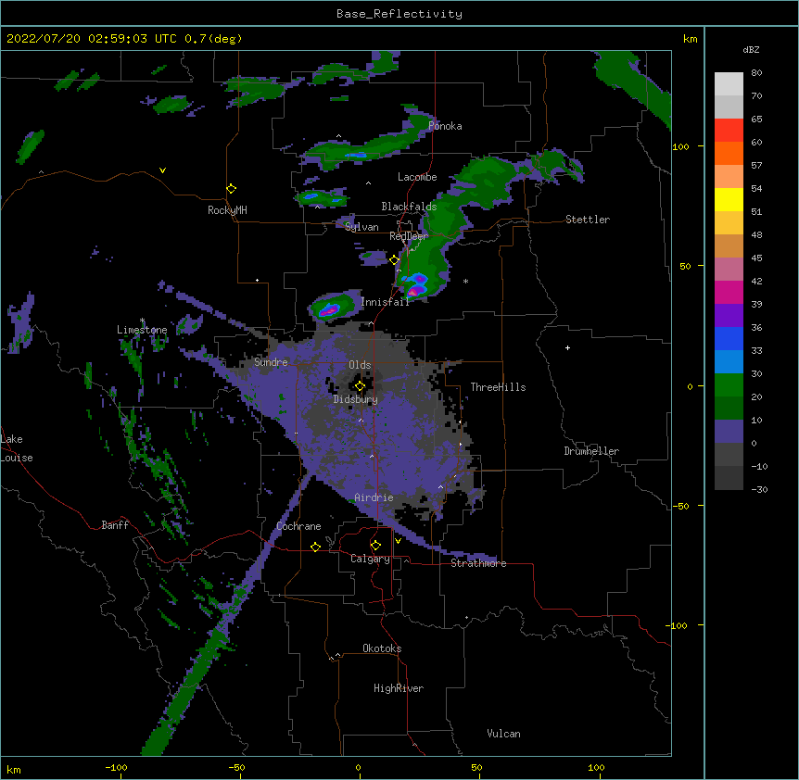This screenshot has width=799, height=780.
Task: Click the yellow diamond marker above Calgary
Action: (375, 546)
